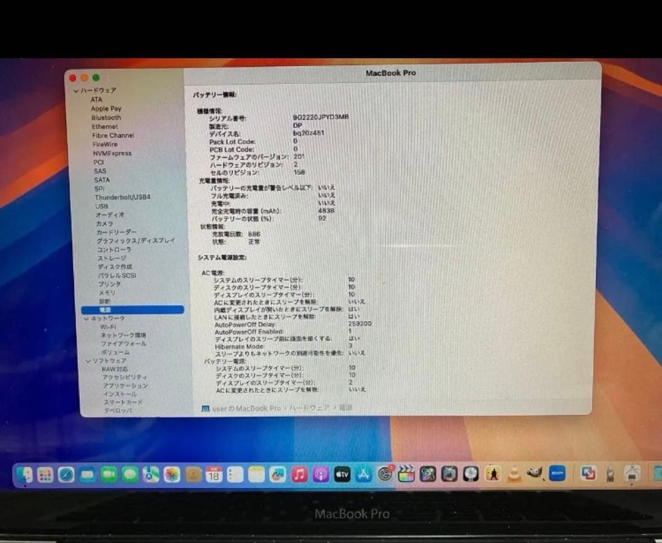Image resolution: width=662 pixels, height=543 pixels.
Task: Select Bluetooth in the hardware sidebar
Action: pos(105,118)
